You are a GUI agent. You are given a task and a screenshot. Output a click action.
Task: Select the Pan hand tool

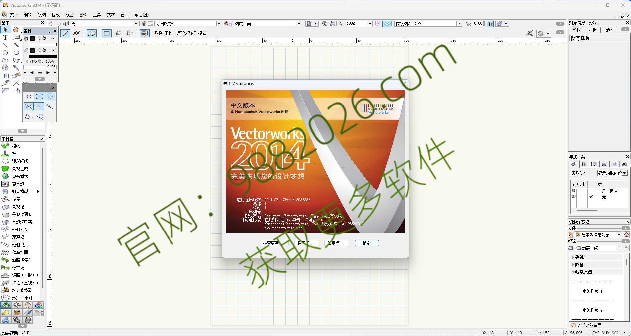click(x=16, y=30)
